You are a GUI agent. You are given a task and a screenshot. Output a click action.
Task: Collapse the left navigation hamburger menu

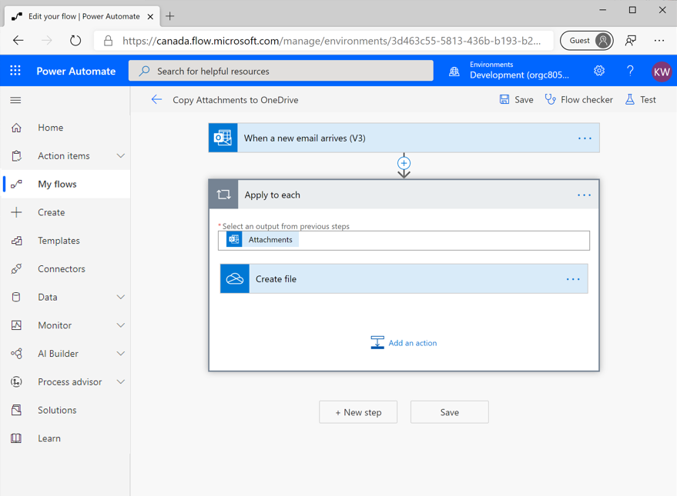point(15,100)
